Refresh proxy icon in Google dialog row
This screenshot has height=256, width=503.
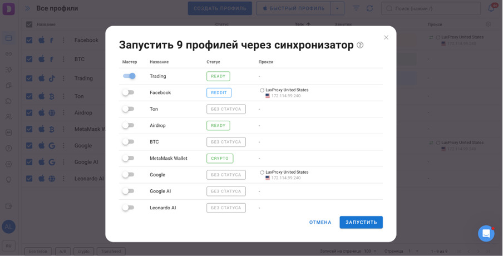(x=262, y=173)
